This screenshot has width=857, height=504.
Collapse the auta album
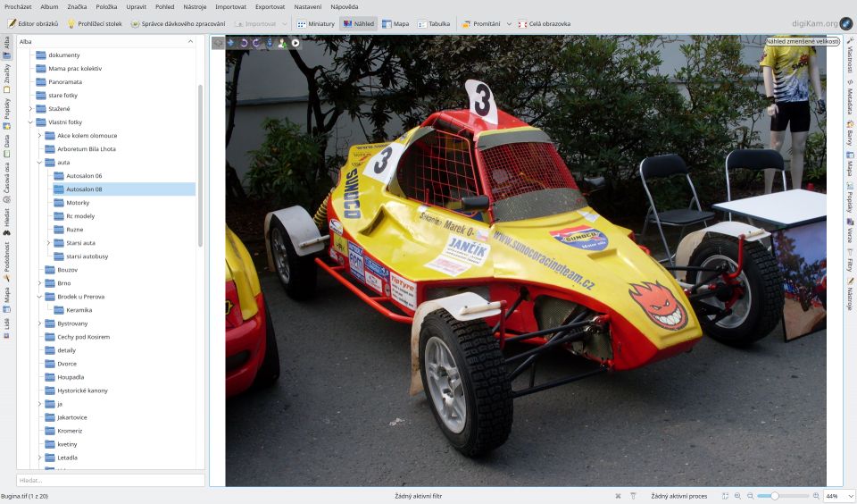coord(39,163)
